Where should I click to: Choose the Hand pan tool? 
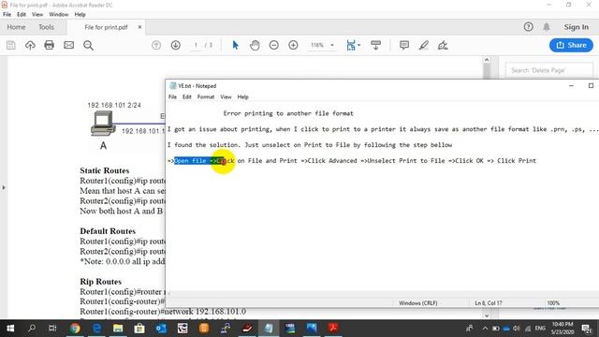pyautogui.click(x=255, y=45)
